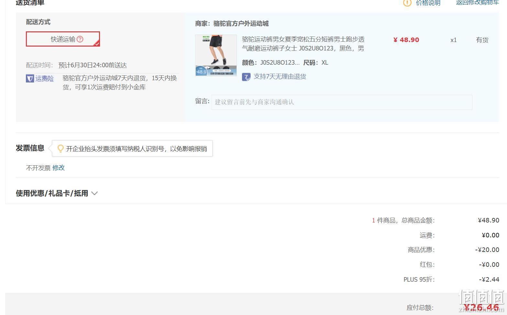This screenshot has height=315, width=507.
Task: Click the 预计6月30日24:00前送达 delivery time text
Action: (93, 65)
